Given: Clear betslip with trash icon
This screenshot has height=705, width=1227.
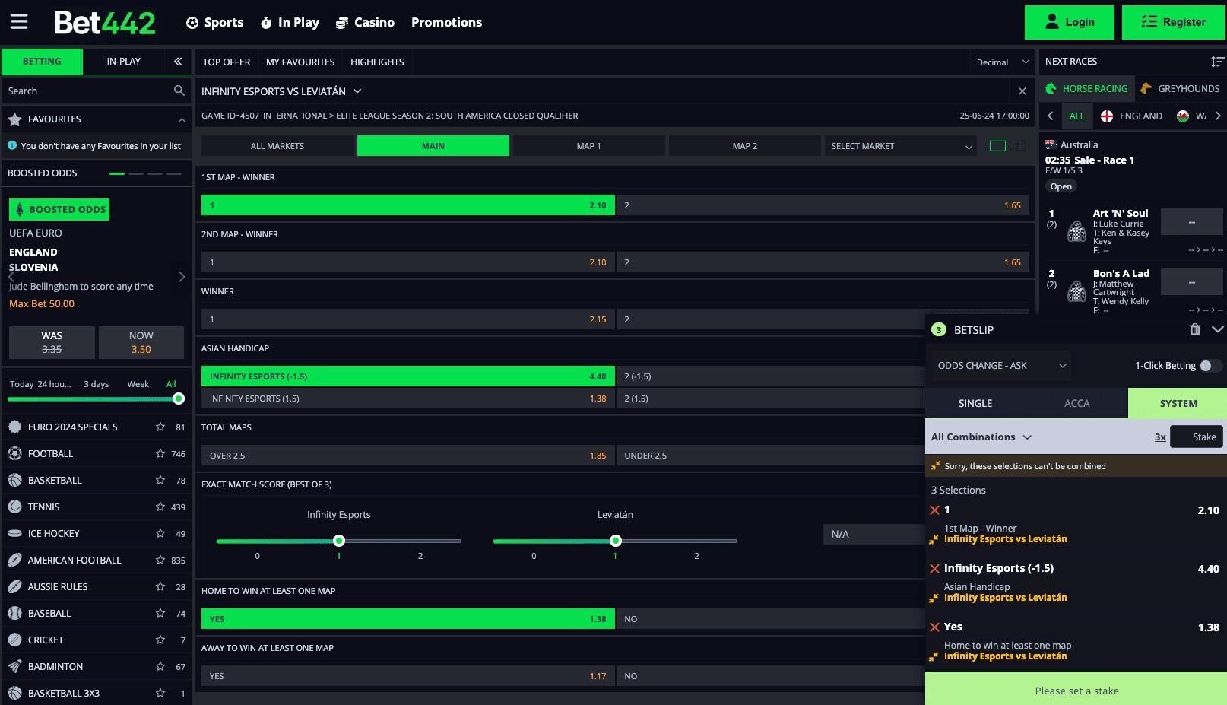Looking at the screenshot, I should coord(1194,329).
